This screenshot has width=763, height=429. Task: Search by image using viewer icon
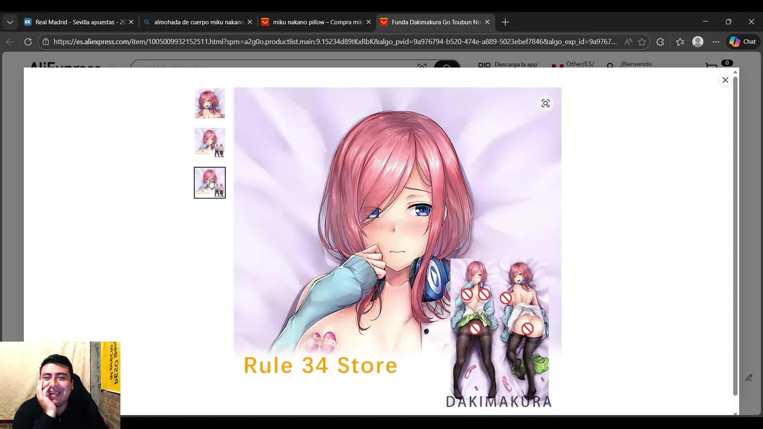coord(545,104)
